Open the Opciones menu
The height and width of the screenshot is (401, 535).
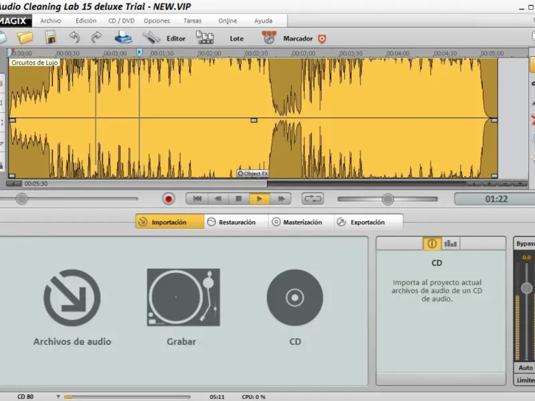(157, 21)
